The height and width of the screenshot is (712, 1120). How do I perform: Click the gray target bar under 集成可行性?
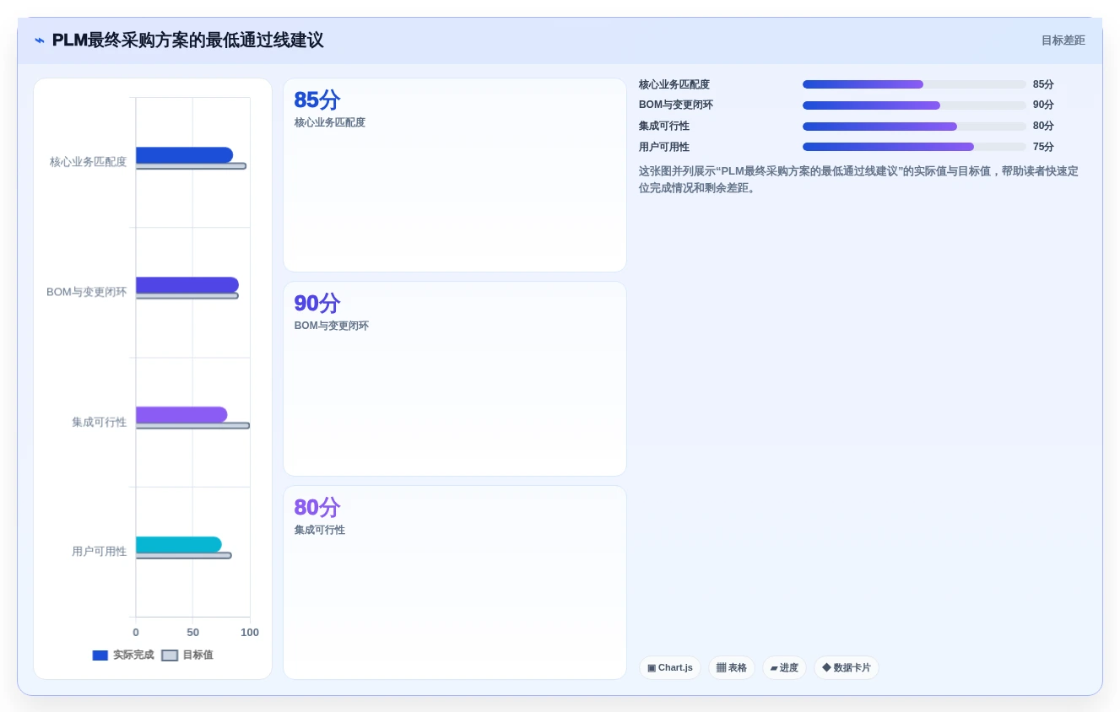(x=192, y=426)
